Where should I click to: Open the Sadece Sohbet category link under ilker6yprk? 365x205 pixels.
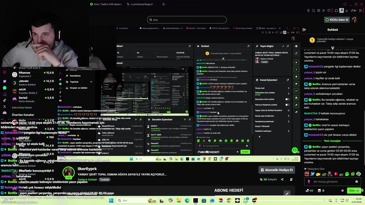tap(87, 180)
